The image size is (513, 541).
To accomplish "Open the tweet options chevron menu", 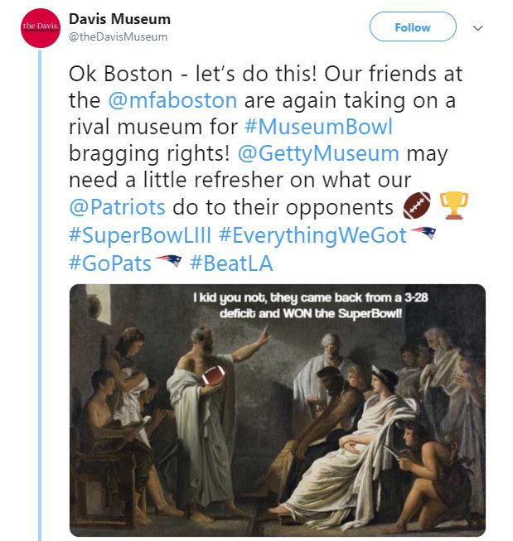I will tap(477, 27).
